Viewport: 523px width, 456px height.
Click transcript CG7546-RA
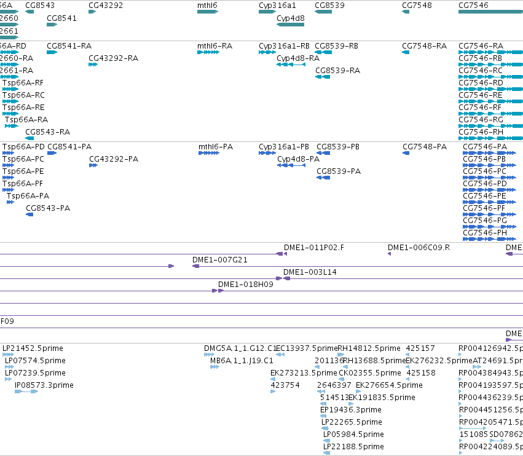(481, 46)
